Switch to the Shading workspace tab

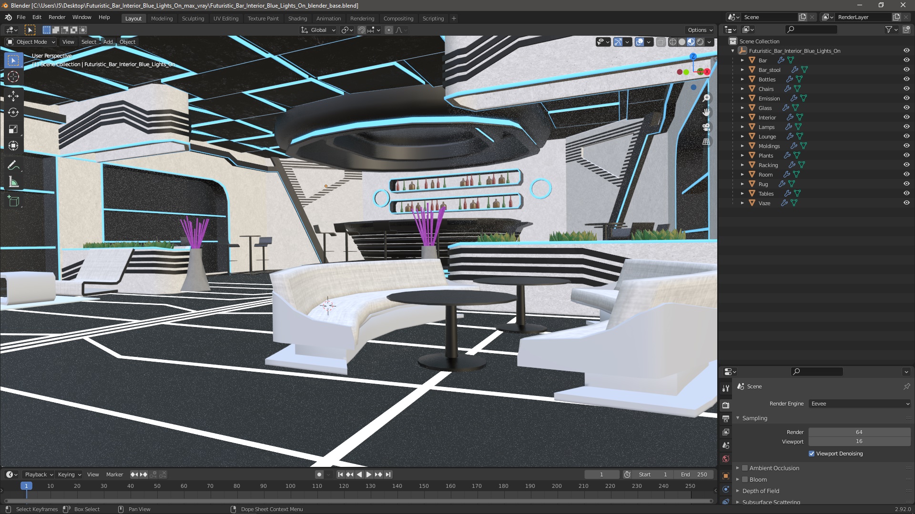pyautogui.click(x=297, y=19)
